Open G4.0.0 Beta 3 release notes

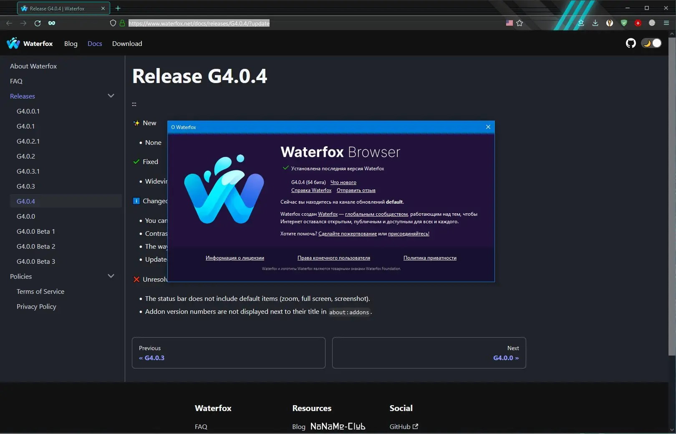(36, 262)
